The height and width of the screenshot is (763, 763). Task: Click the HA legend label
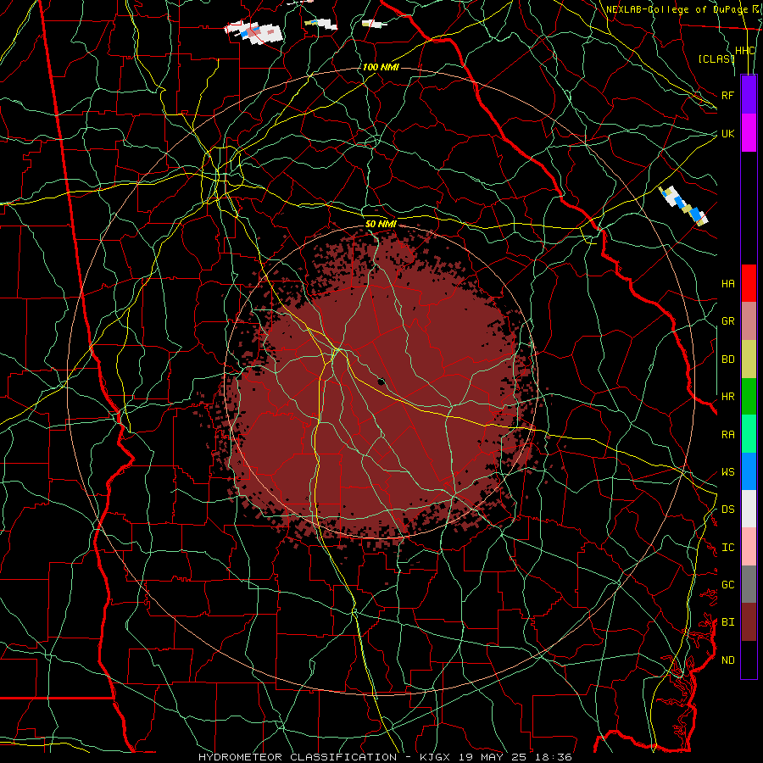tap(727, 284)
